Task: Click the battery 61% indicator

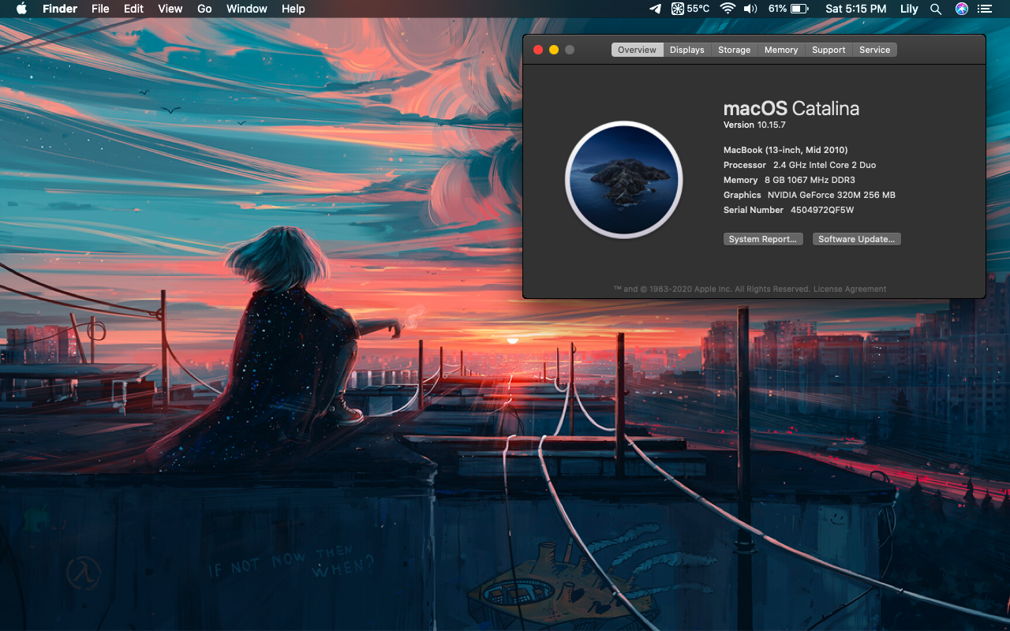Action: [788, 9]
